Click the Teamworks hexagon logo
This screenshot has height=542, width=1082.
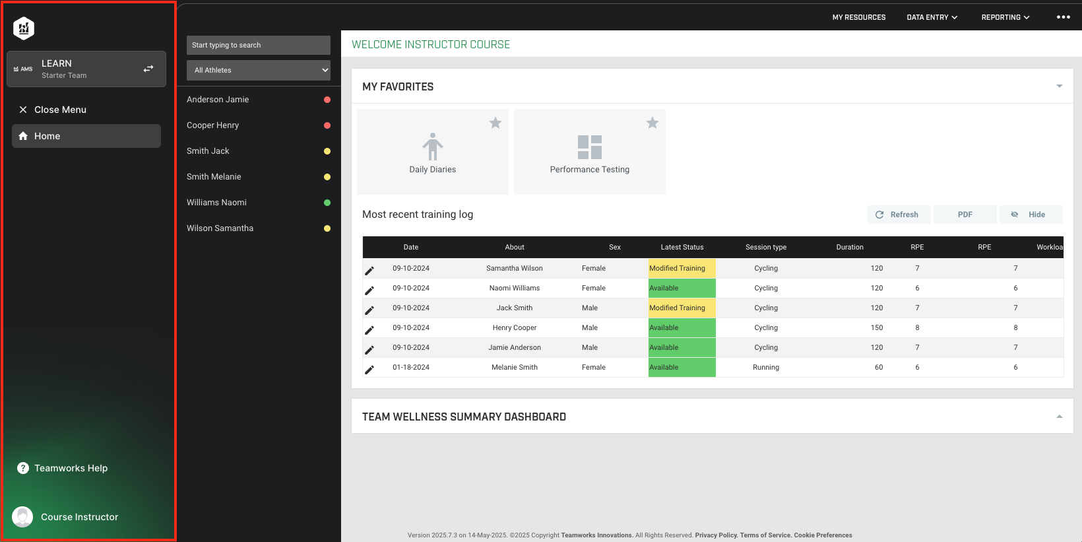(x=24, y=28)
